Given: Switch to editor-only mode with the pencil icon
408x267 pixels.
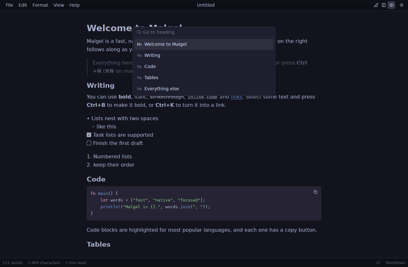Looking at the screenshot, I should (376, 5).
